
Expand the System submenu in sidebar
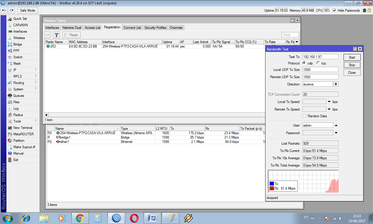pos(36,89)
